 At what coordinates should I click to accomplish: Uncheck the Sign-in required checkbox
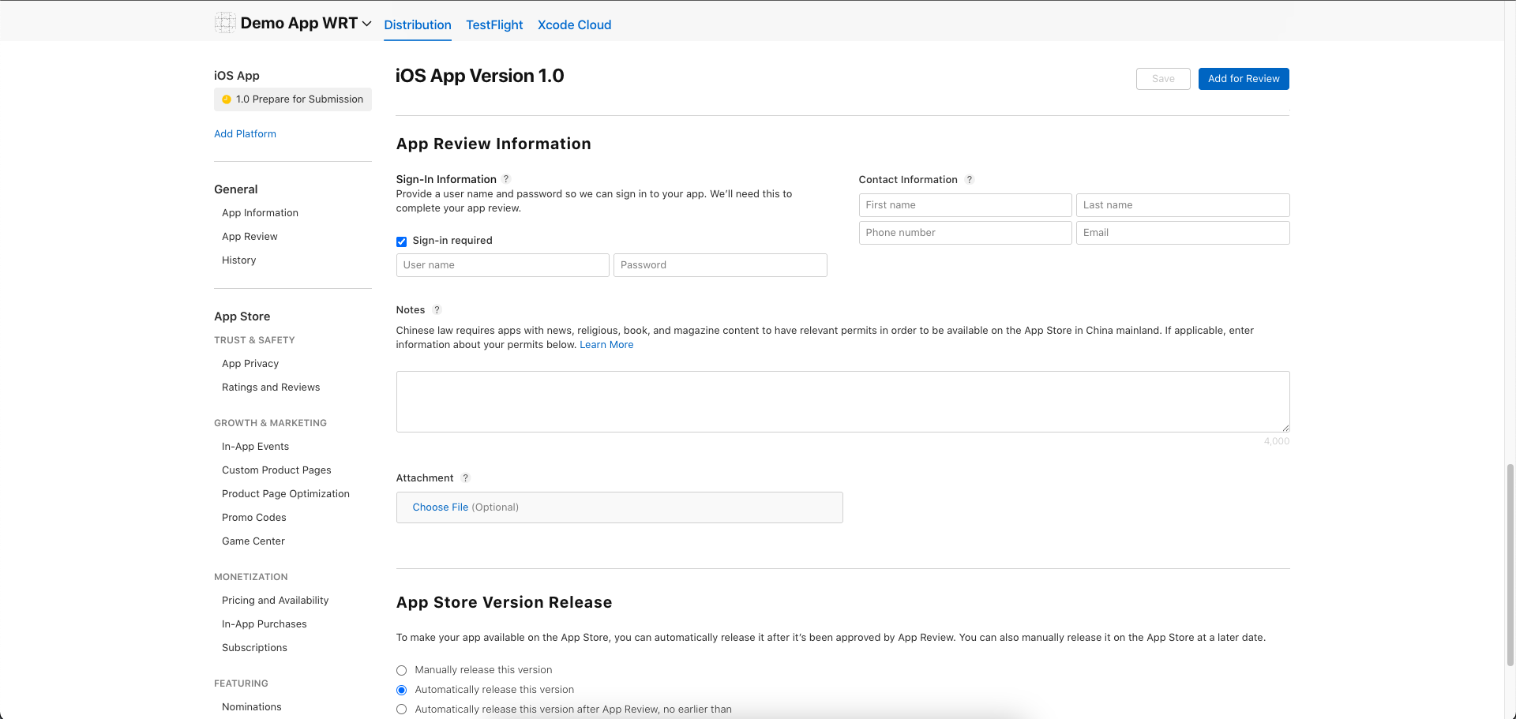[x=401, y=242]
